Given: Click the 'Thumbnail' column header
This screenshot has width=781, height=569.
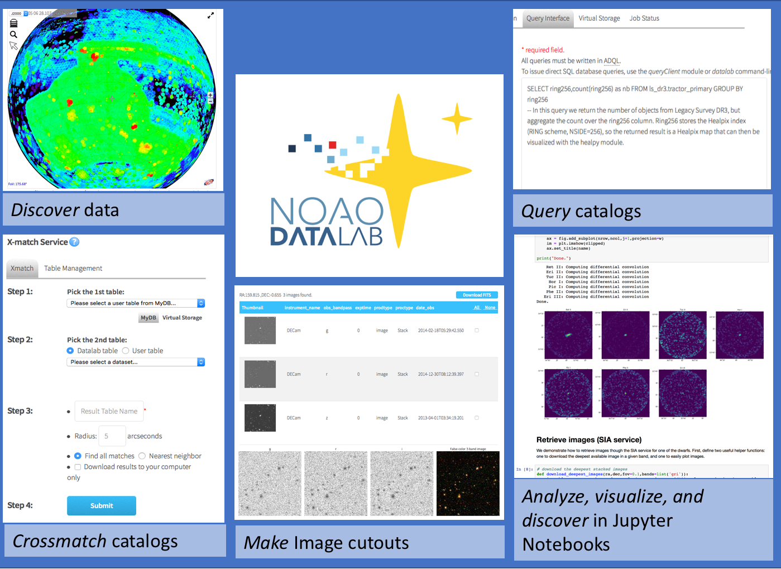Looking at the screenshot, I should coord(252,308).
